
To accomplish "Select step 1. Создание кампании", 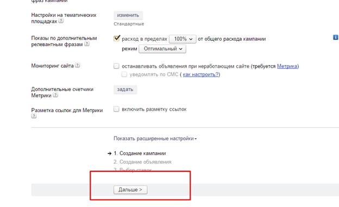I will click(140, 153).
